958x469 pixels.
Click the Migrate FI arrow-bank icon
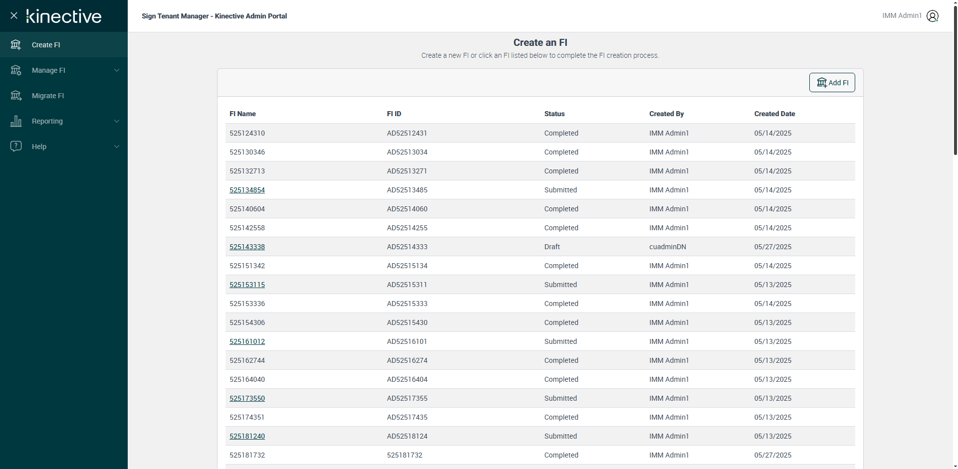pyautogui.click(x=16, y=96)
